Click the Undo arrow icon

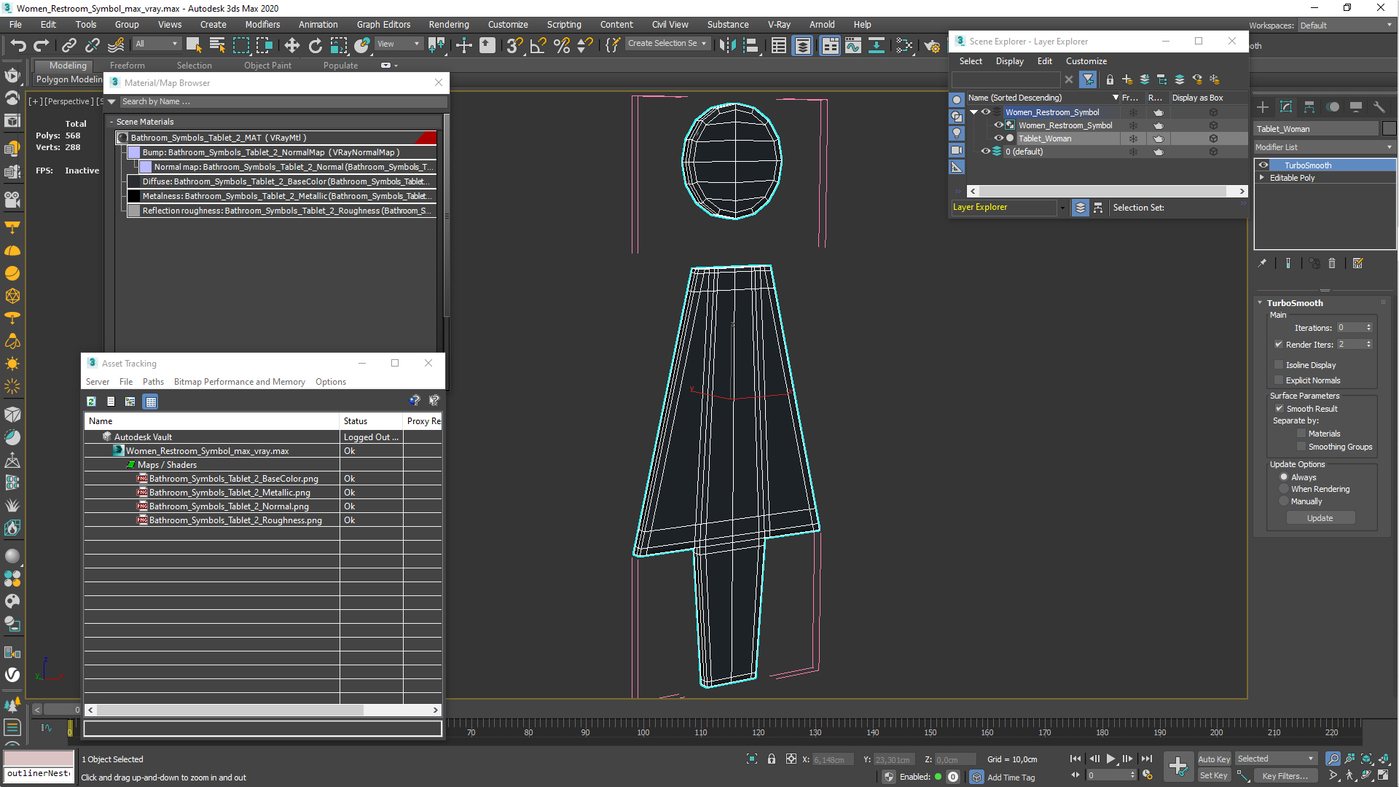(x=17, y=45)
